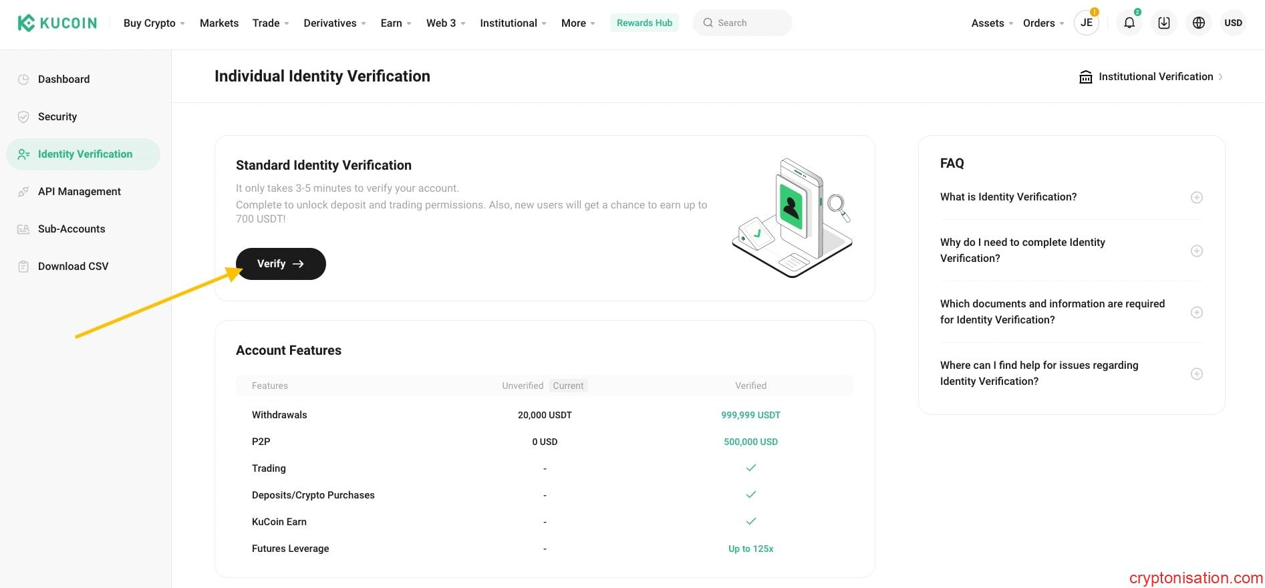The height and width of the screenshot is (588, 1265).
Task: Expand the required documents FAQ question
Action: (x=1196, y=312)
